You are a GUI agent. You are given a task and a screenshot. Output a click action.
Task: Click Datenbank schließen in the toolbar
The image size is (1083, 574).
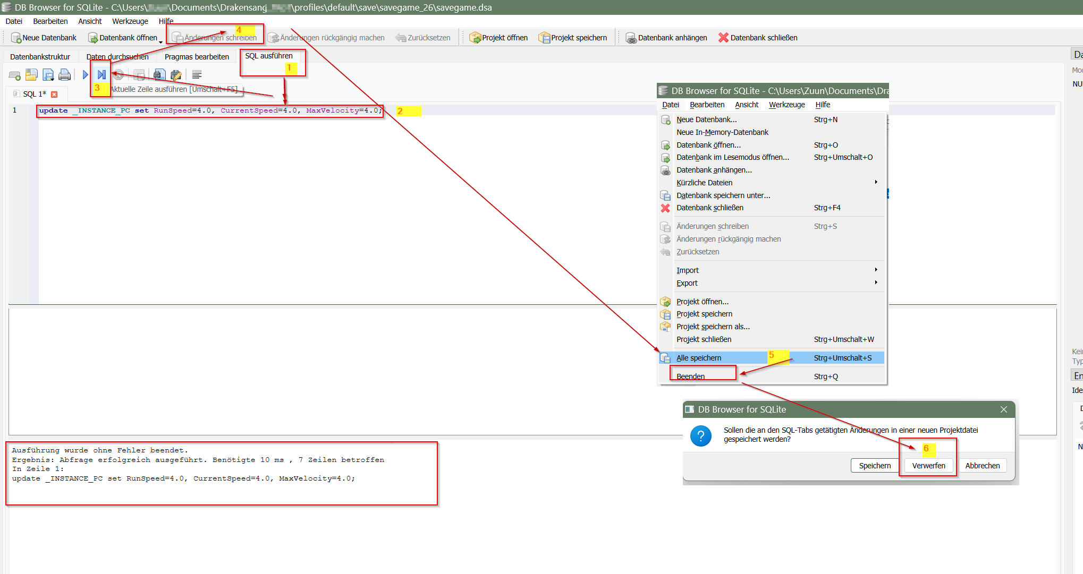758,38
